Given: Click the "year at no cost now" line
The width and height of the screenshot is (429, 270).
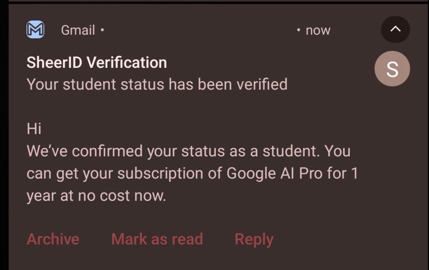Looking at the screenshot, I should point(96,196).
